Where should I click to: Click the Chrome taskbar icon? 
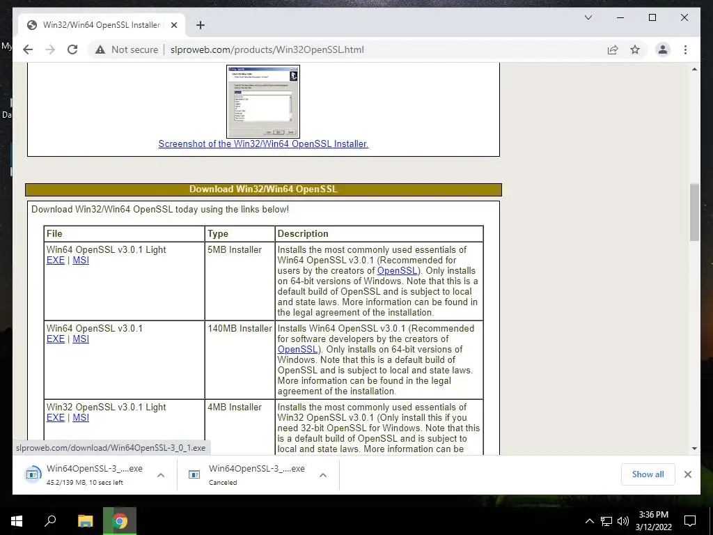120,521
